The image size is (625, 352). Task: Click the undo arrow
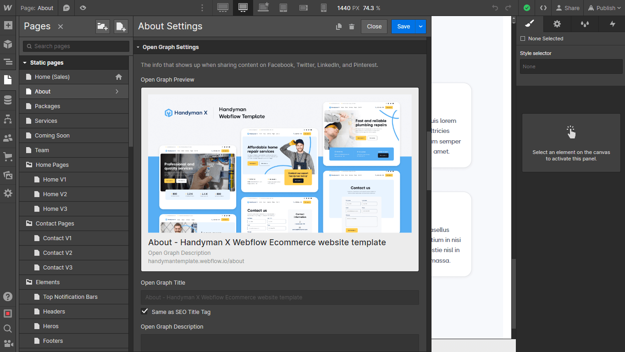coord(495,8)
